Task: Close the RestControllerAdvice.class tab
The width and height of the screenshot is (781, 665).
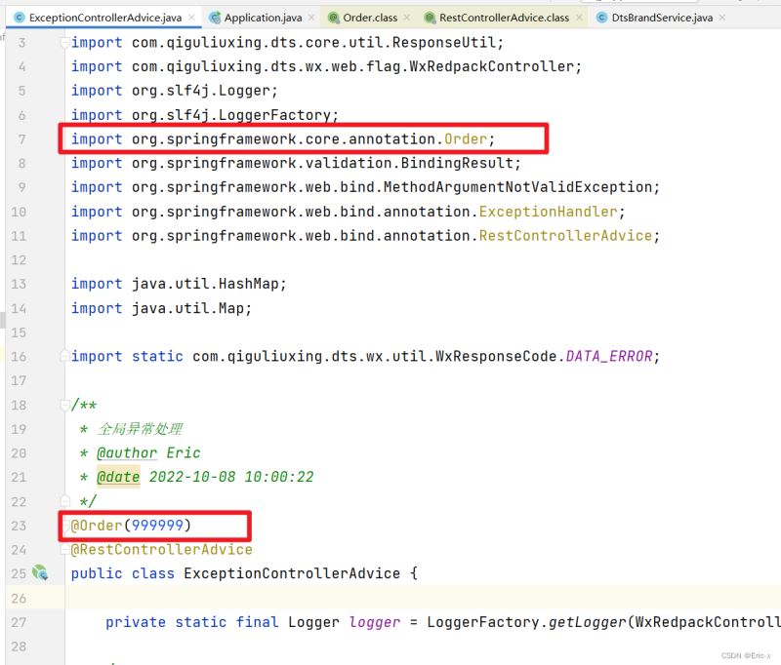Action: 579,18
